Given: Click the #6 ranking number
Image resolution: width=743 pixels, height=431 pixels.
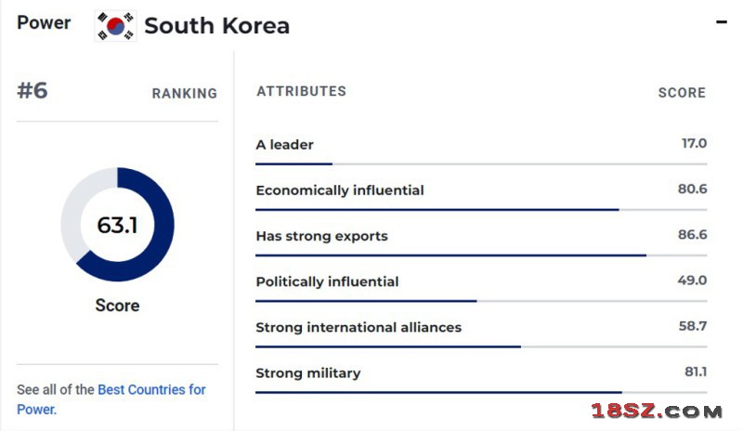Looking at the screenshot, I should (x=33, y=90).
